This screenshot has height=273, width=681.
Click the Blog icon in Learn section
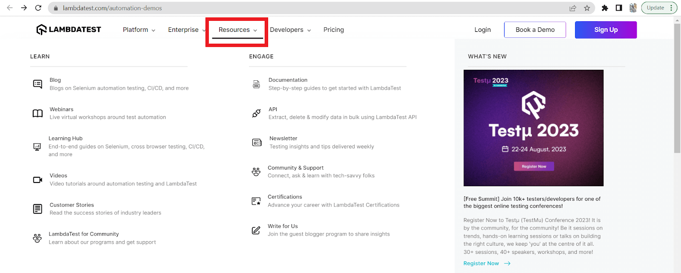pyautogui.click(x=37, y=84)
